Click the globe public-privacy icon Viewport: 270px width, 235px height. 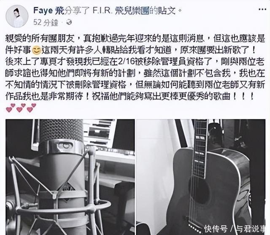(x=69, y=22)
